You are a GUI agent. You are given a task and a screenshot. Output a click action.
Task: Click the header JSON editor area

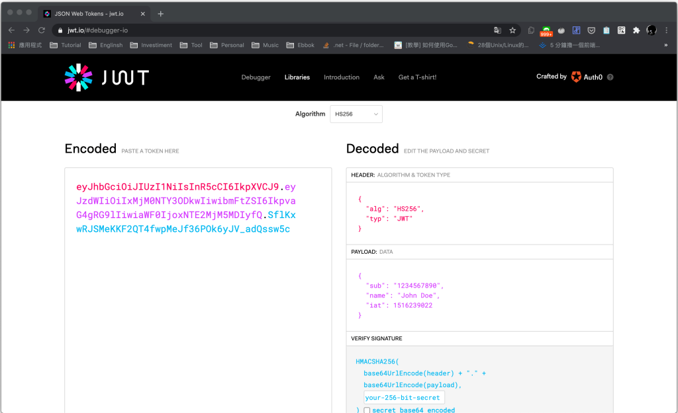pos(479,213)
